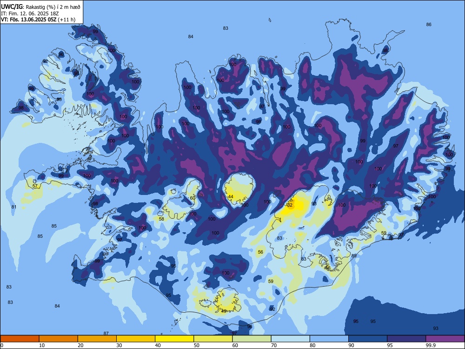Pick the 60–70 light green legend swatch

pyautogui.click(x=252, y=339)
